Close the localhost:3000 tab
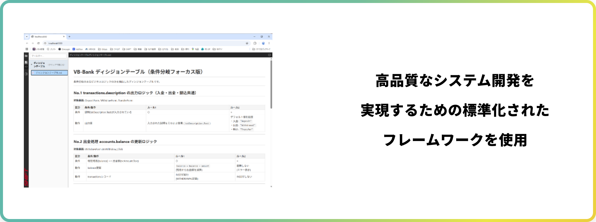Image resolution: width=596 pixels, height=222 pixels. point(64,37)
